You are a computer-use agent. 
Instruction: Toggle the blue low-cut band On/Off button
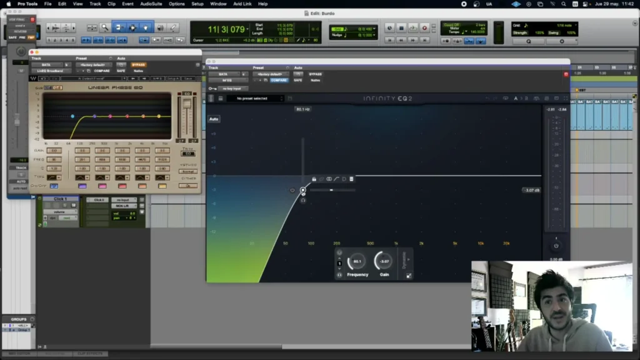(54, 186)
